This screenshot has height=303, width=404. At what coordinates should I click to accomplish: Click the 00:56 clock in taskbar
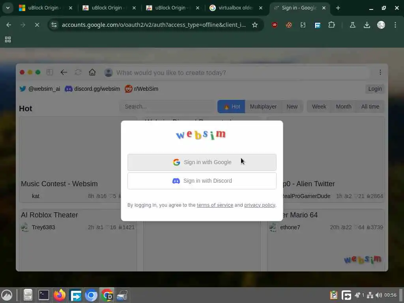click(x=390, y=295)
